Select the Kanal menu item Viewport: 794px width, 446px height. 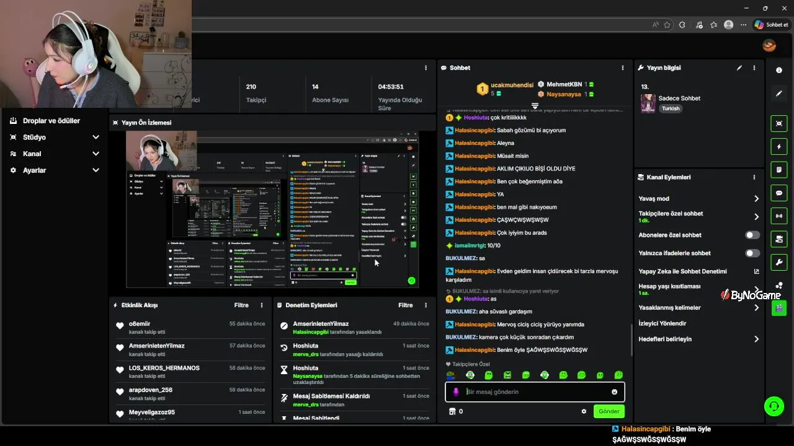click(x=32, y=154)
